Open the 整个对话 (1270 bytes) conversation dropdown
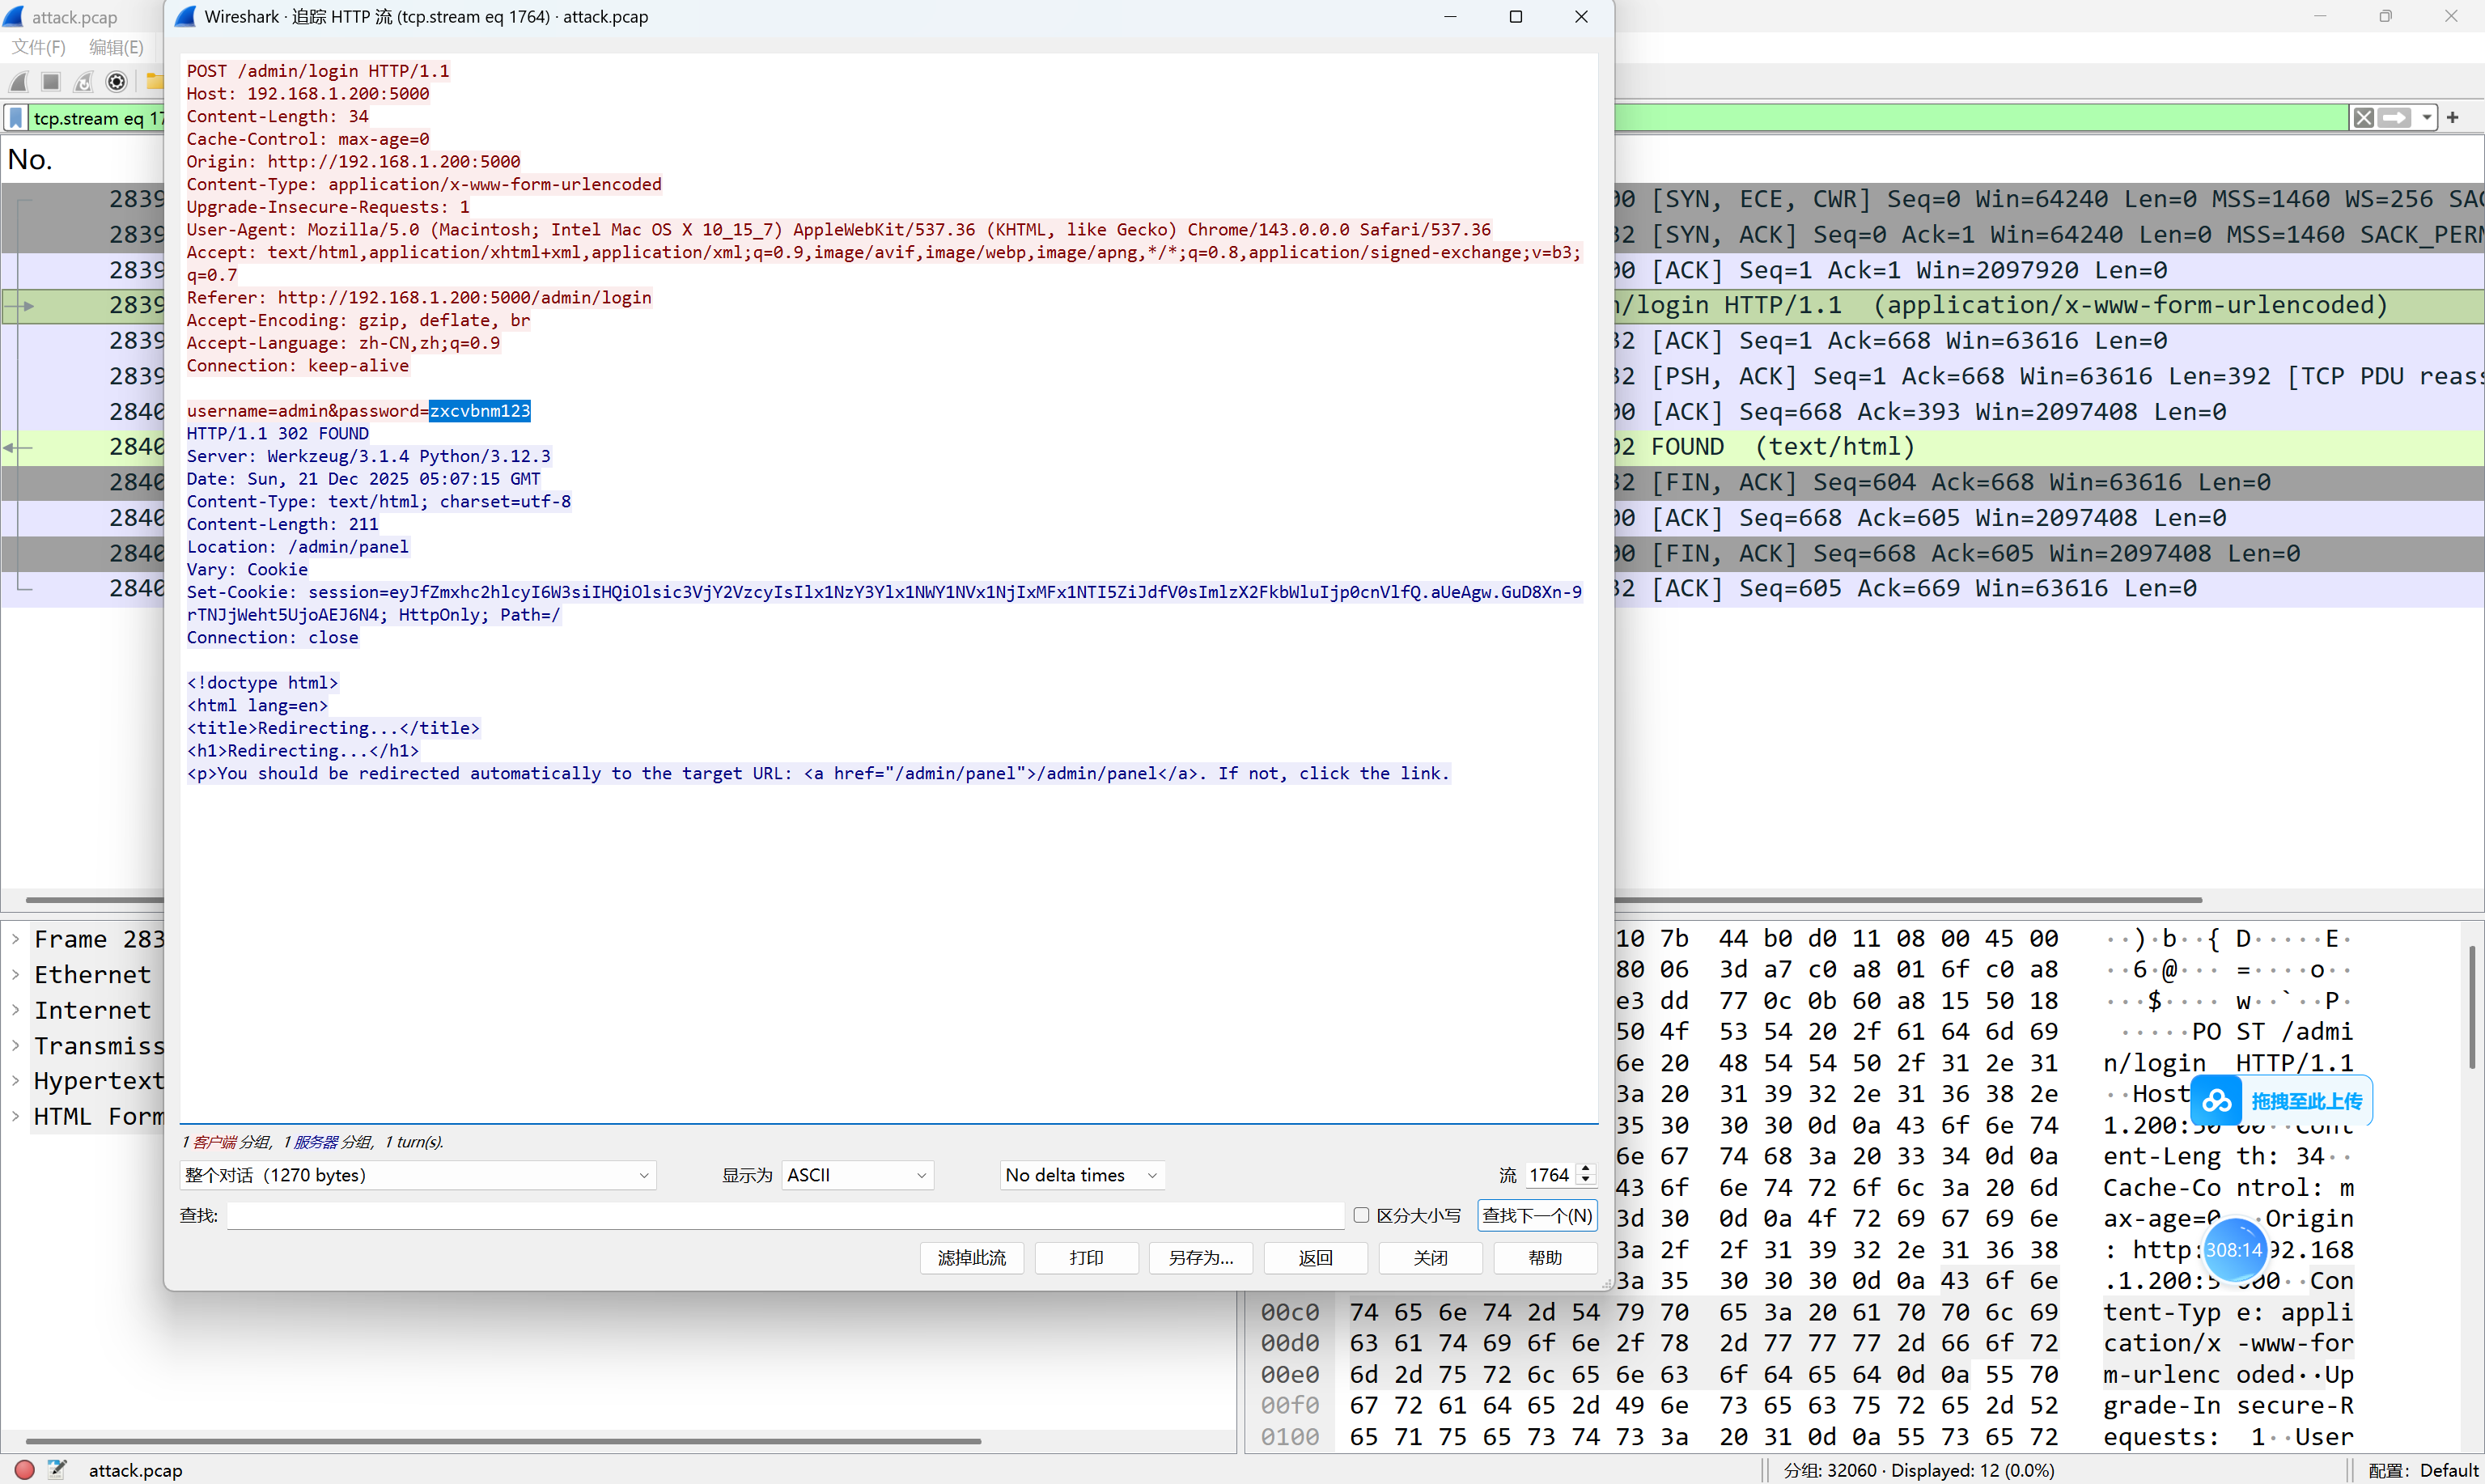 click(418, 1175)
